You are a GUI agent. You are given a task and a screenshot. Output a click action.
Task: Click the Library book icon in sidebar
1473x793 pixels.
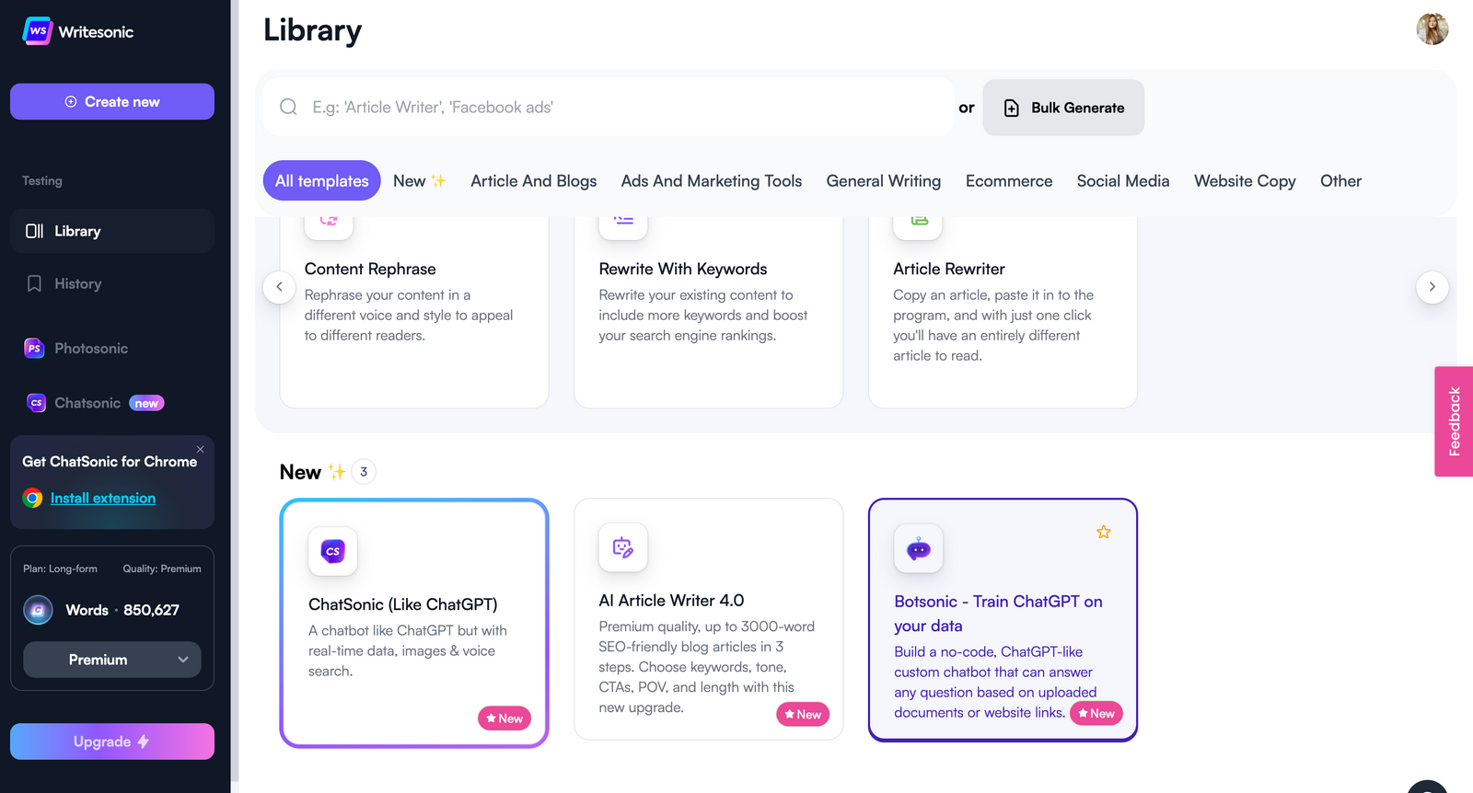34,231
